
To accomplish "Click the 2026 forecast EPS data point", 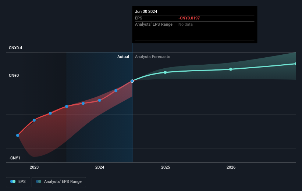I will [231, 69].
